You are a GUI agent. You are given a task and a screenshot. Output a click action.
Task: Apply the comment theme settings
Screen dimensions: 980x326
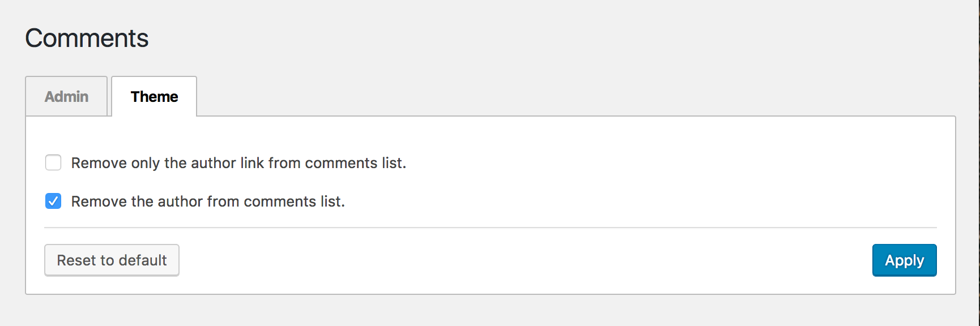[x=904, y=260]
